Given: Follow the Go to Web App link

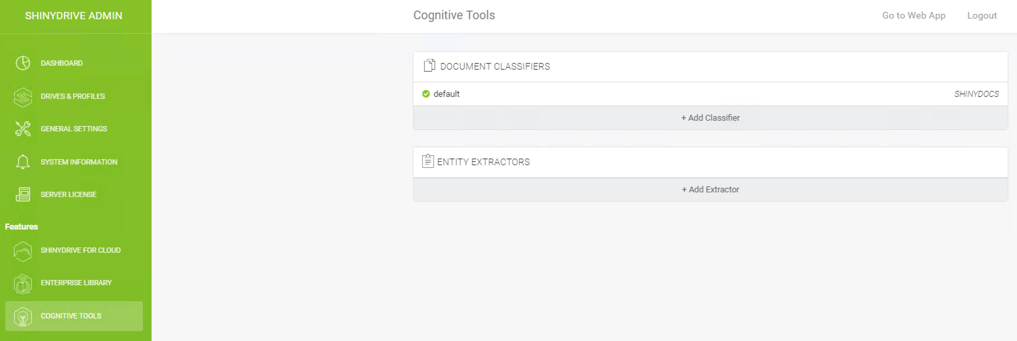Looking at the screenshot, I should 914,16.
